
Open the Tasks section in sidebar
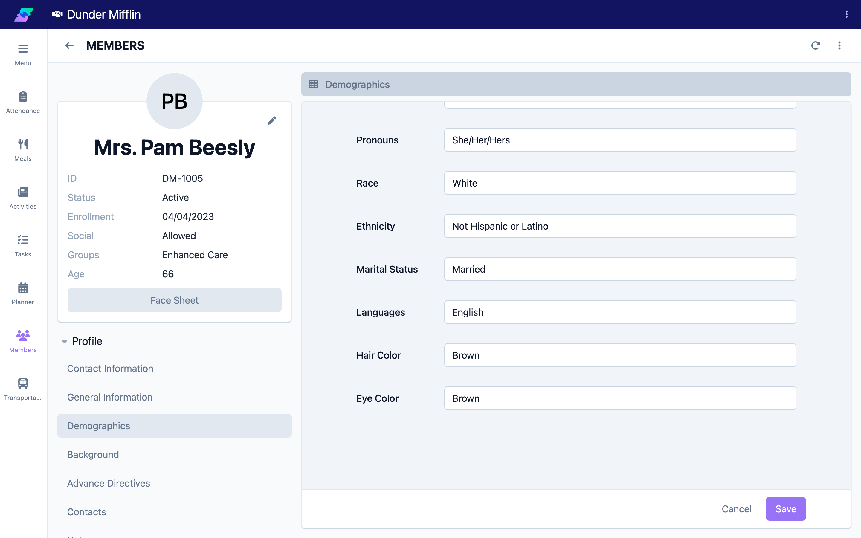(x=23, y=246)
